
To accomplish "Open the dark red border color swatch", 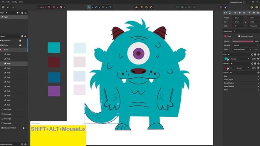I will 226,68.
